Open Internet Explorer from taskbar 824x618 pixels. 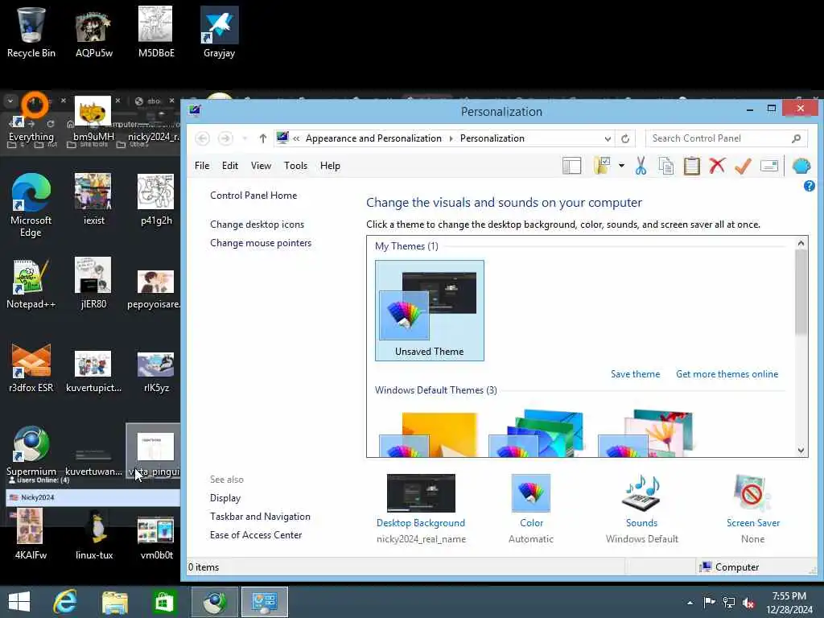point(65,602)
